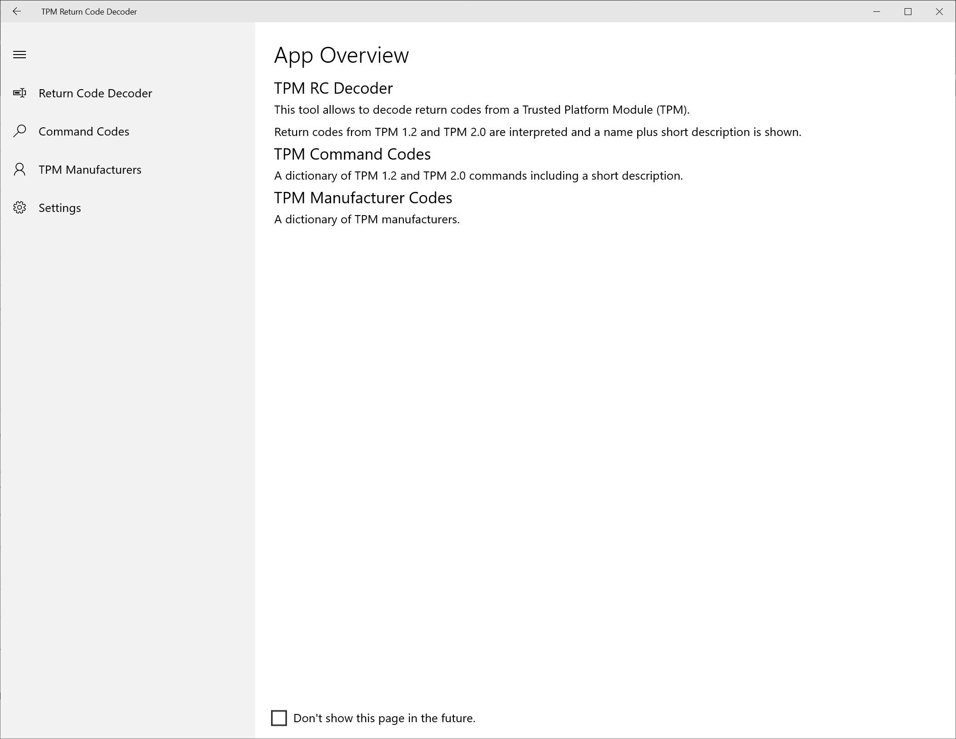Minimize the TPM Return Code Decoder window
Screen dimensions: 956x739
coord(876,11)
